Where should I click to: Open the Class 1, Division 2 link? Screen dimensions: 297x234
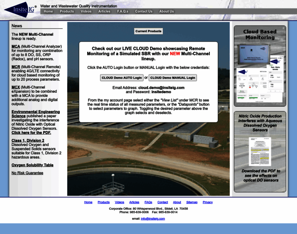[28, 141]
